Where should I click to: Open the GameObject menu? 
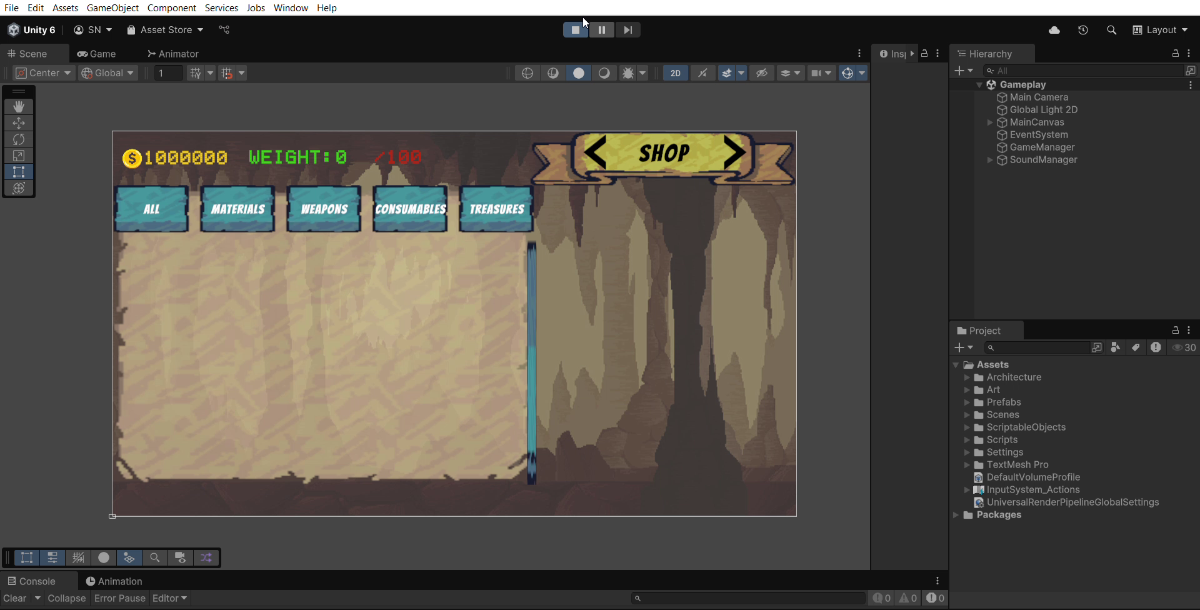coord(112,7)
